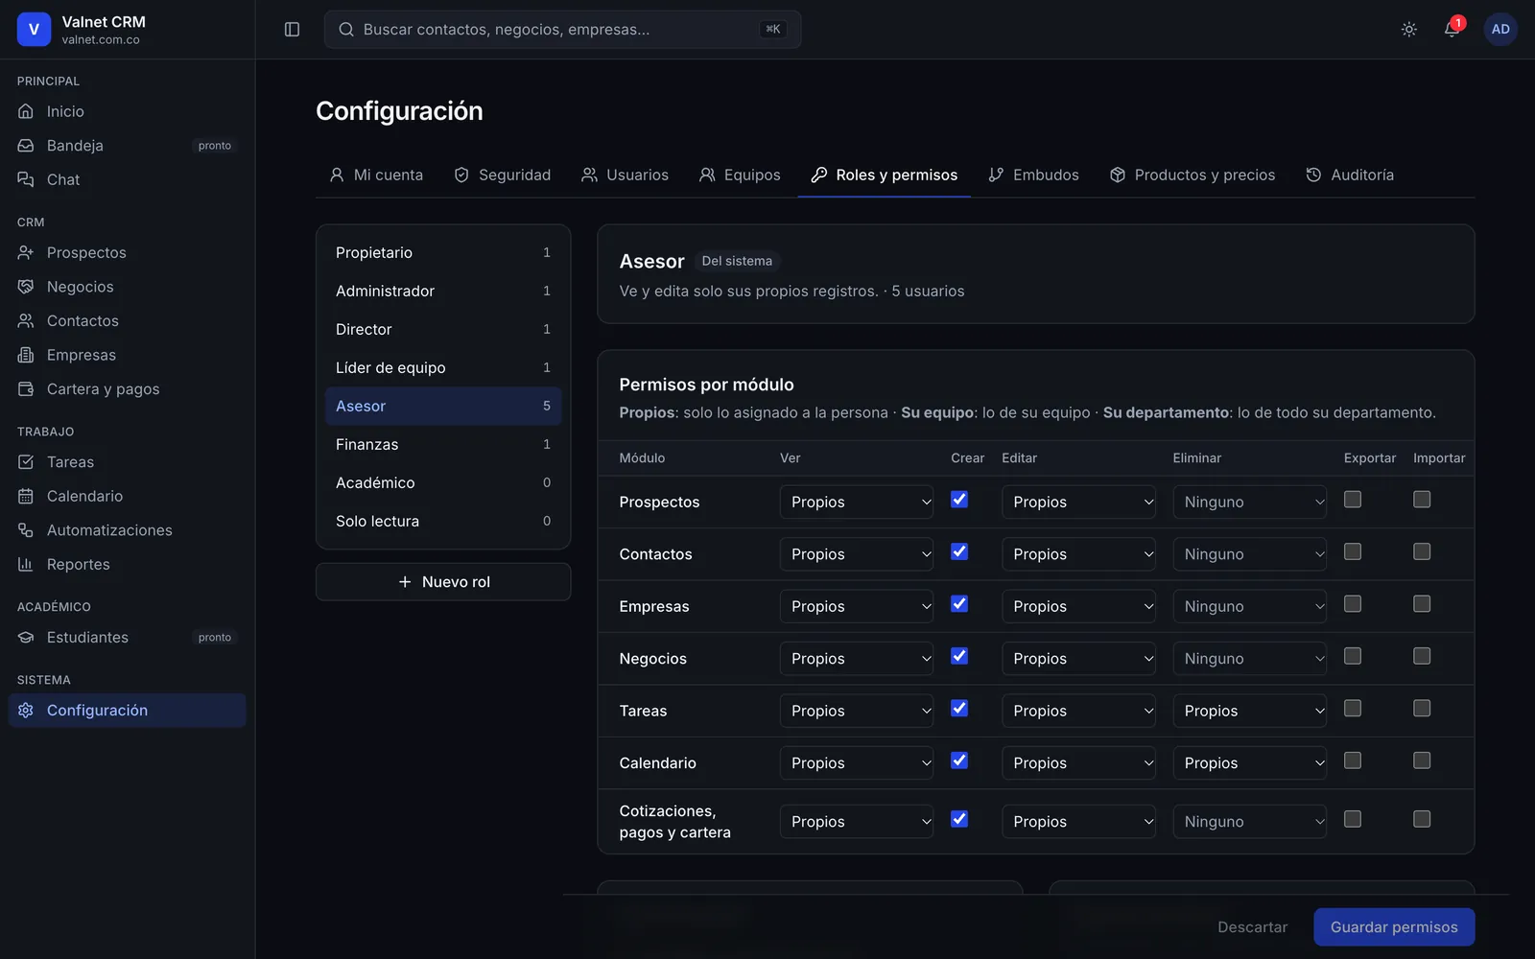Open Eliminar dropdown for Tareas
The height and width of the screenshot is (959, 1535).
(x=1249, y=711)
